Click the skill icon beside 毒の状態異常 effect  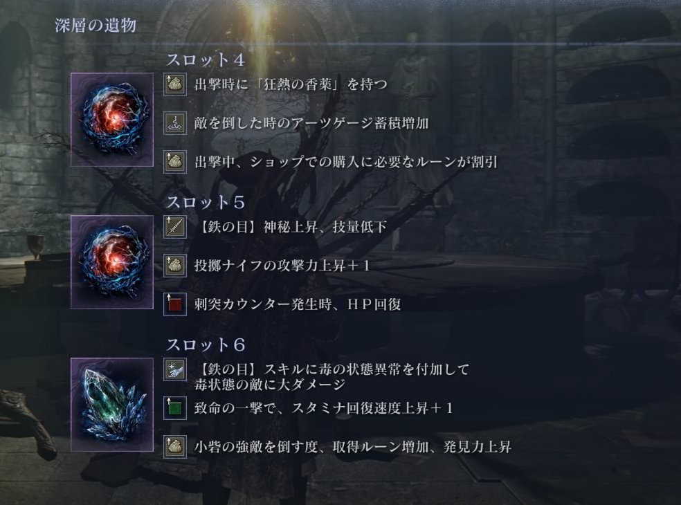tap(175, 369)
